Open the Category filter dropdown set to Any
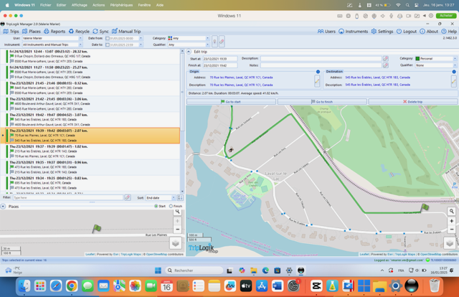The width and height of the screenshot is (459, 297). pos(188,38)
